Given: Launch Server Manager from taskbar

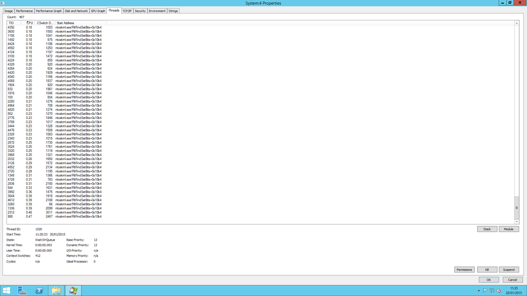Looking at the screenshot, I should point(22,291).
